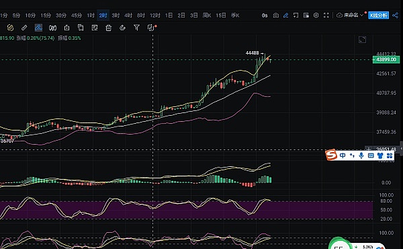Click the 39088.24 price axis label
Viewport: 403px width, 249px height.
tap(386, 112)
